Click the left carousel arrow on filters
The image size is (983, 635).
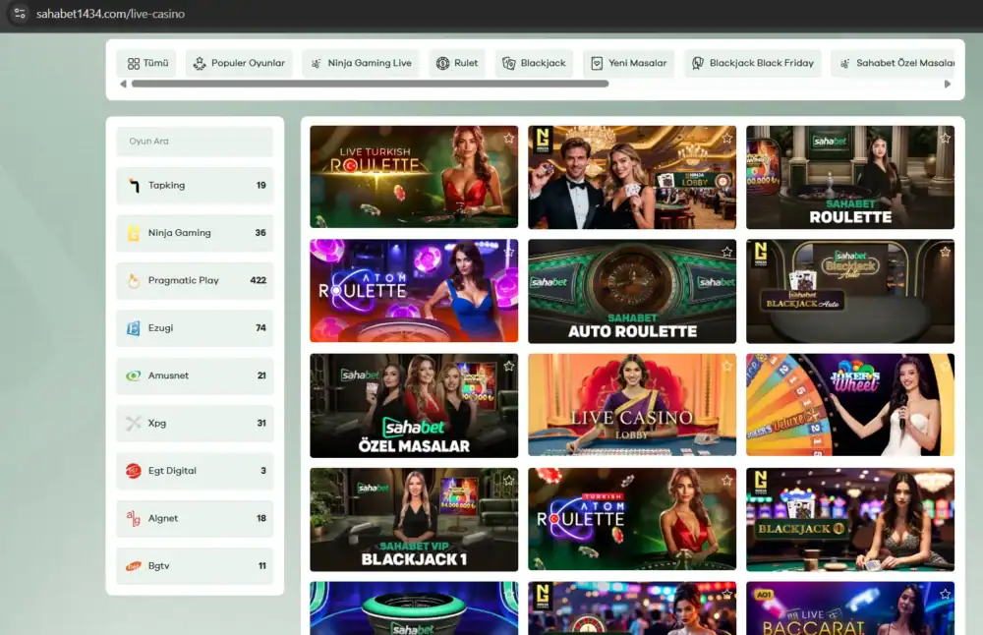coord(122,84)
